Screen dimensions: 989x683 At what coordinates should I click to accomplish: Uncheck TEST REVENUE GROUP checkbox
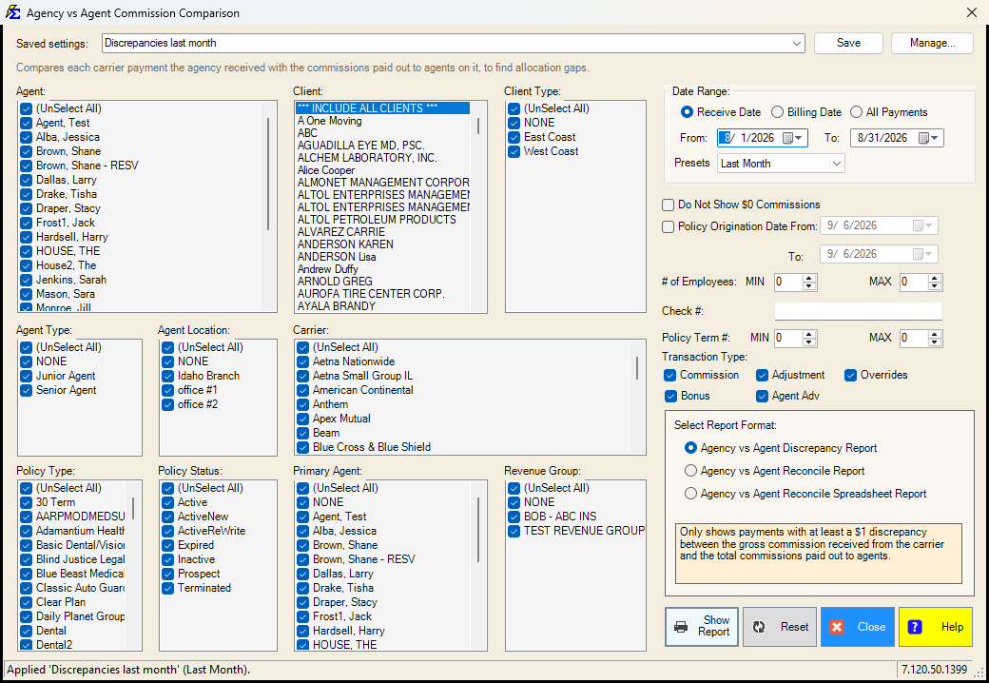coord(514,531)
